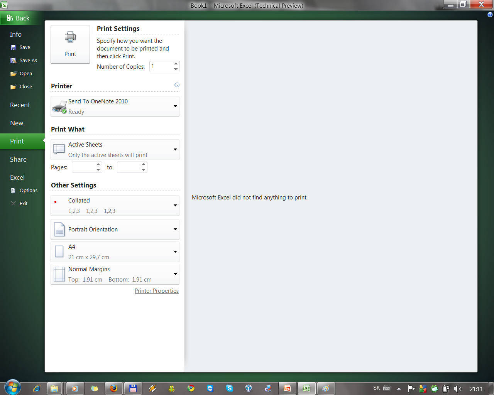Increase the Pages to value
This screenshot has width=494, height=395.
click(144, 165)
